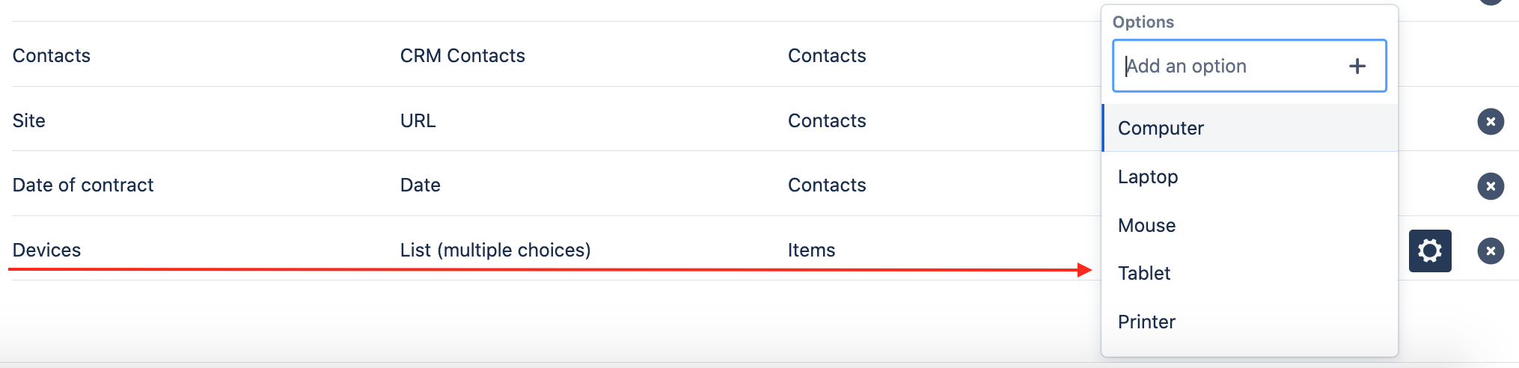Pick the Mouse option
The image size is (1519, 368).
click(1146, 226)
